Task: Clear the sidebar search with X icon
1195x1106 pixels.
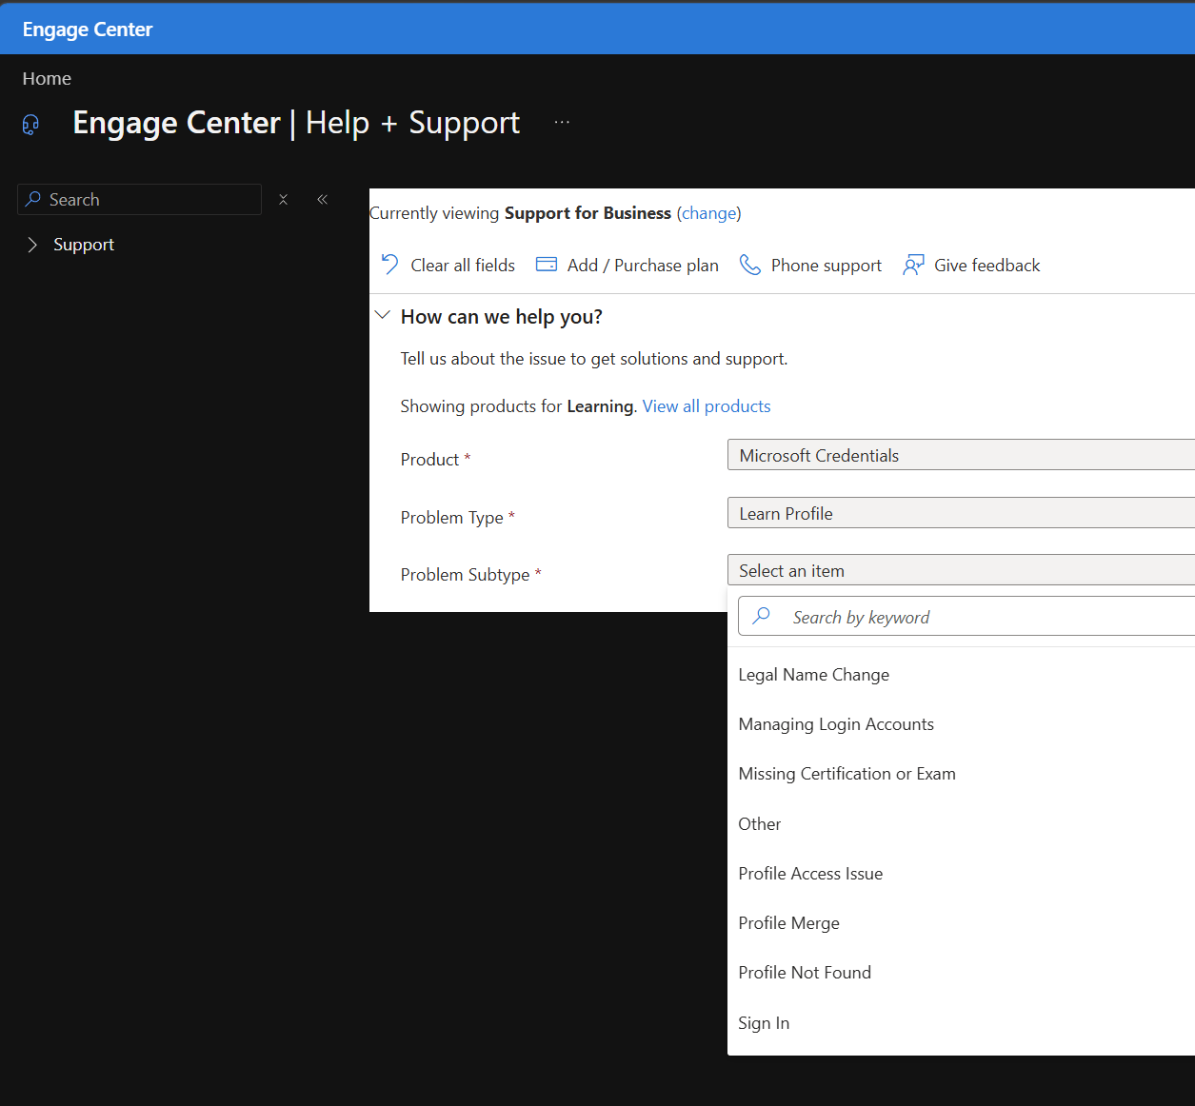Action: coord(283,199)
